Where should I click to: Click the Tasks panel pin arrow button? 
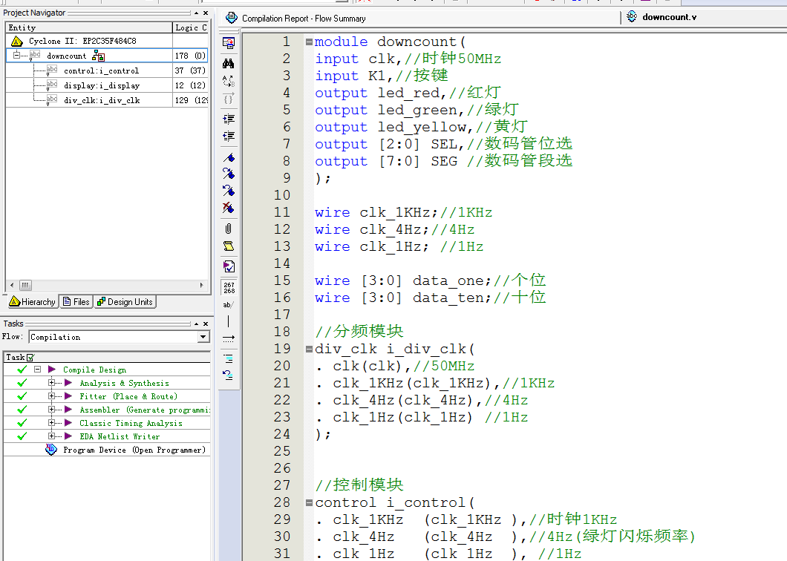point(196,324)
